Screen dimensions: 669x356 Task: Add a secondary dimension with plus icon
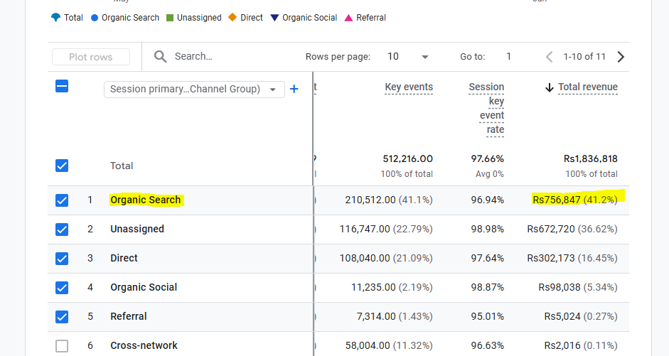[x=294, y=89]
